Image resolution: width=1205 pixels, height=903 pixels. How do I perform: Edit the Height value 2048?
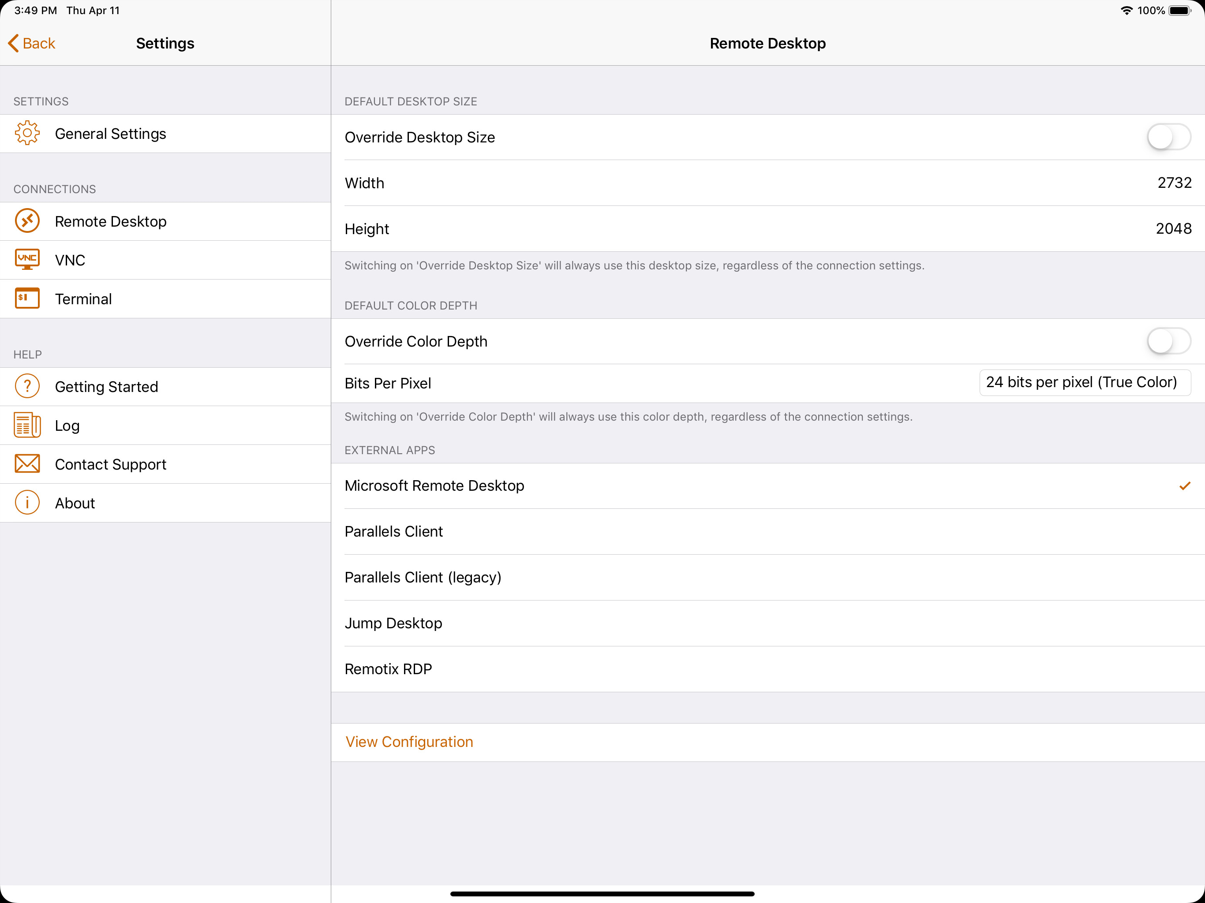point(1174,228)
